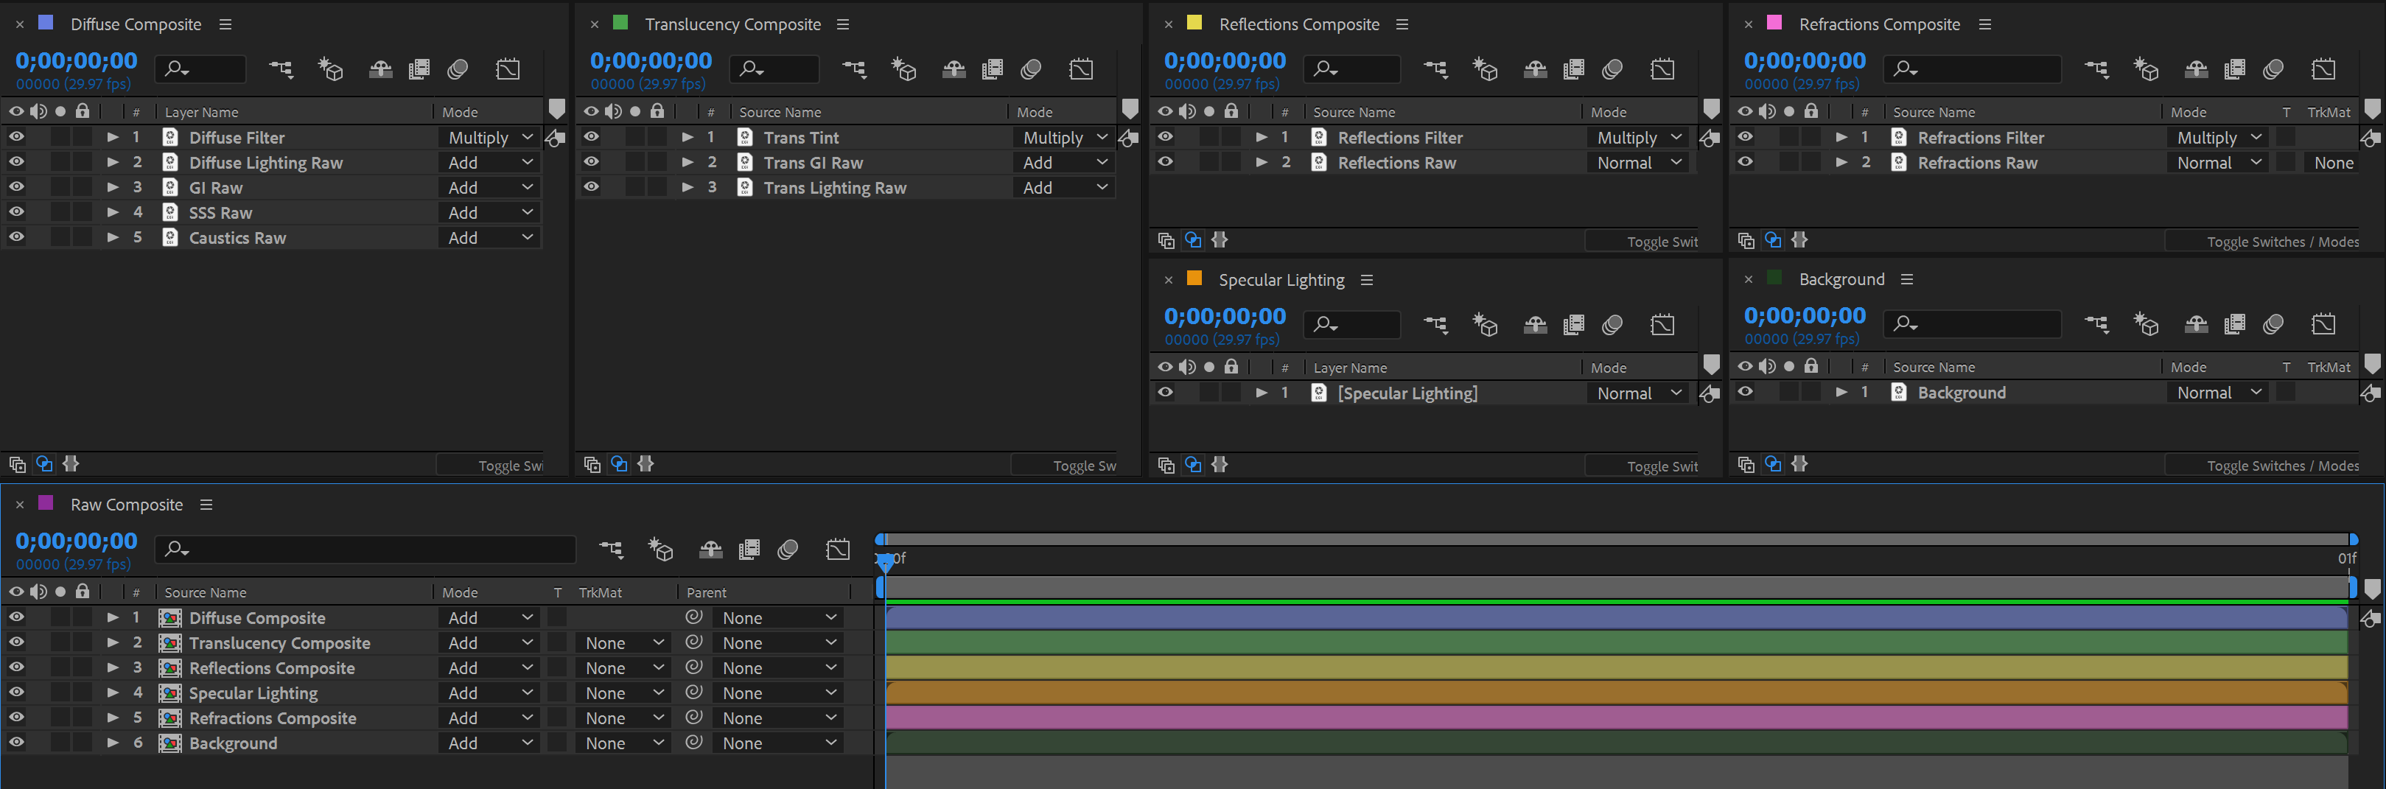Open Graph Editor in Diffuse Composite panel
Viewport: 2386px width, 789px height.
(x=508, y=69)
